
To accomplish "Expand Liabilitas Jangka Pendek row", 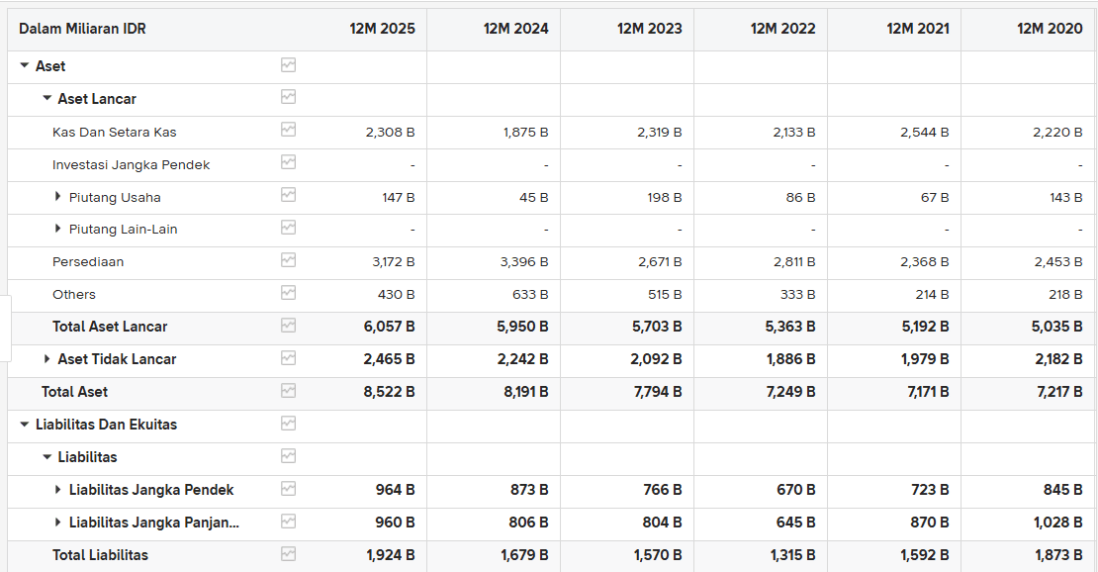I will coord(58,489).
